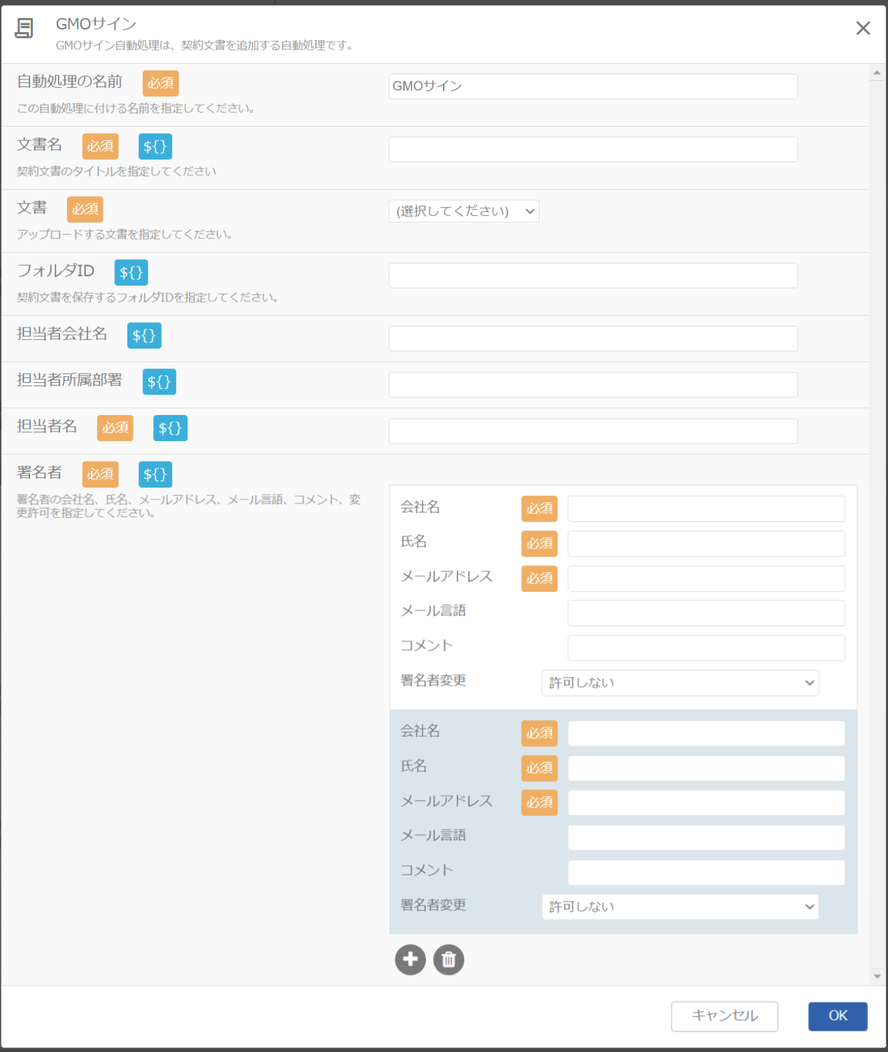Open the 文書 selection dropdown

464,211
